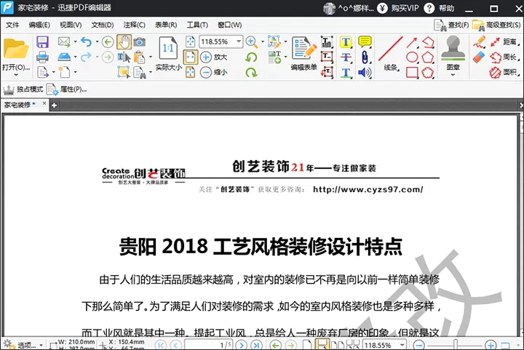Screen dimensions: 524x350
Task: Click the Snapshot camera icon
Action: point(139,41)
